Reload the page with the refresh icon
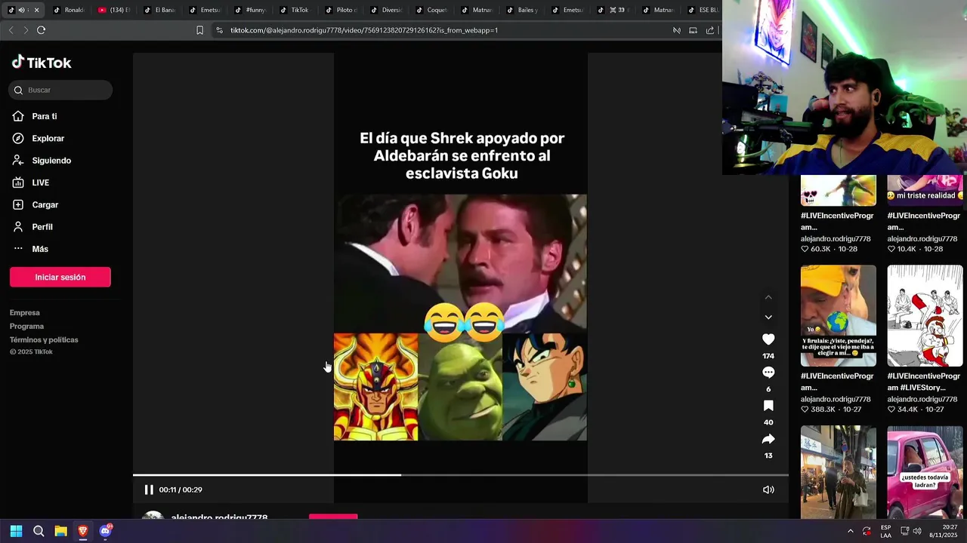 pos(41,30)
